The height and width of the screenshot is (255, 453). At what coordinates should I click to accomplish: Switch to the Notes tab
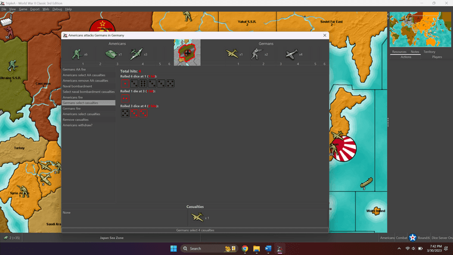415,52
